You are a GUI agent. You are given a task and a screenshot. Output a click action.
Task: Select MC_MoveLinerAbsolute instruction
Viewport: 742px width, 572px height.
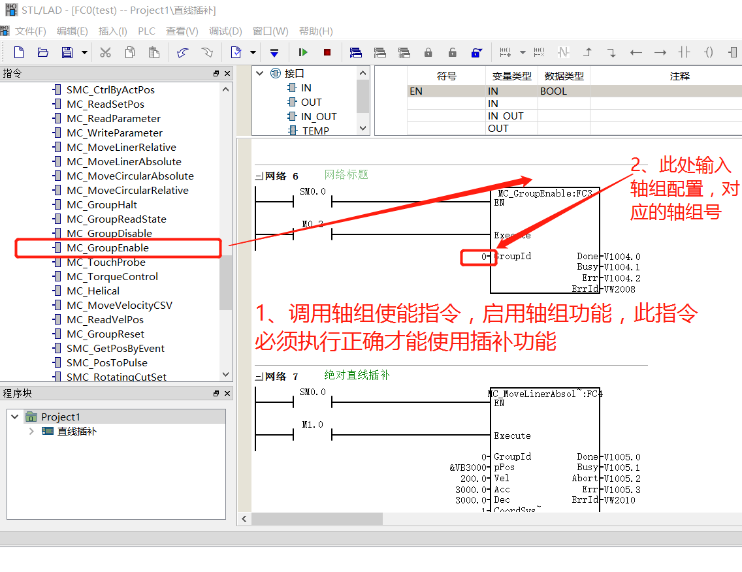click(124, 162)
